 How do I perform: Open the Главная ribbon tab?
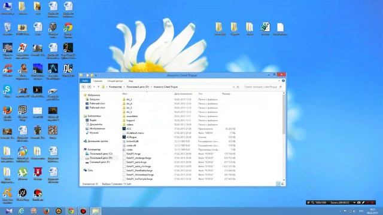pos(98,81)
